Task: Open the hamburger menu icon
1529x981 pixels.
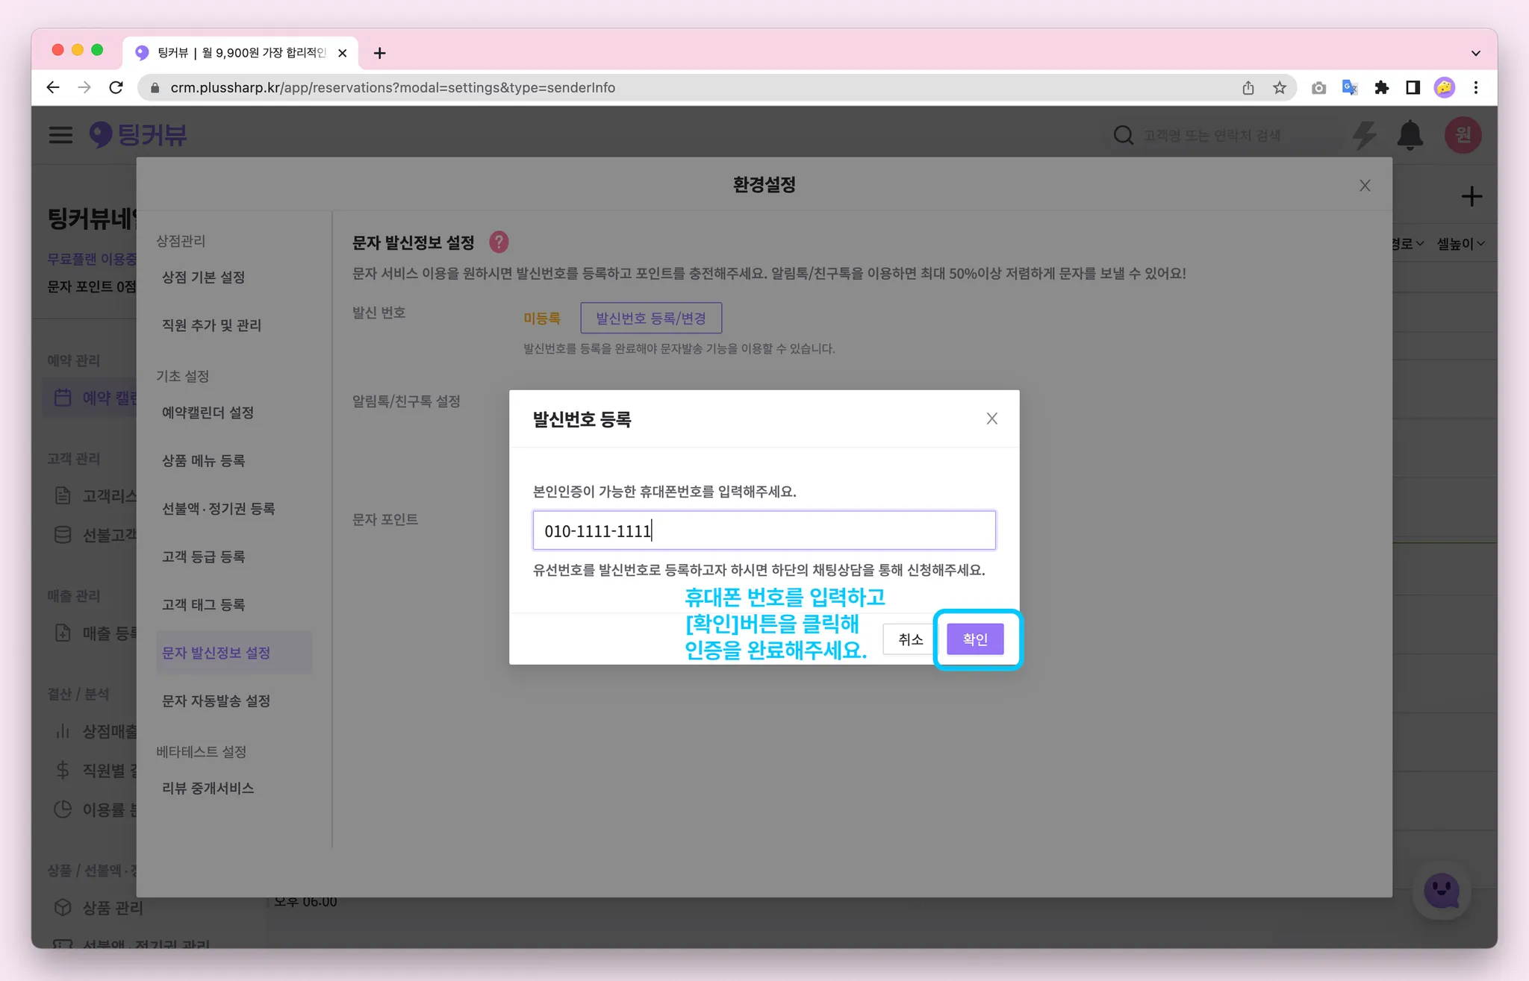Action: click(x=60, y=135)
